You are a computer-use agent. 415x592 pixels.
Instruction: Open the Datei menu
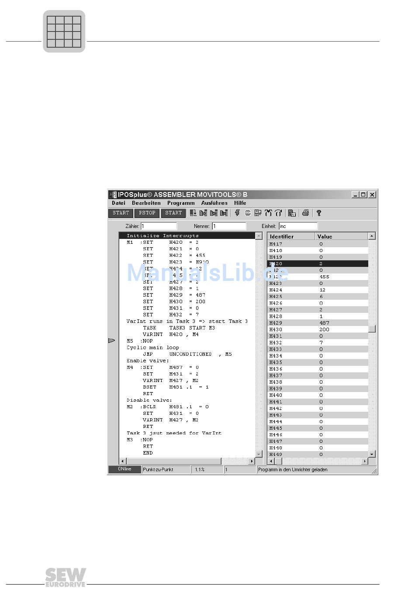point(118,203)
